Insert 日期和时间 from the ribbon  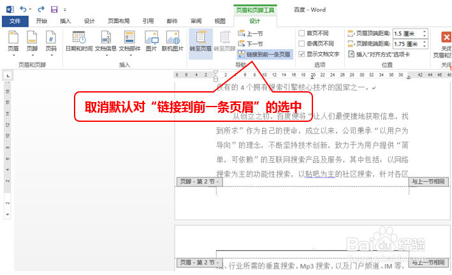[x=79, y=41]
